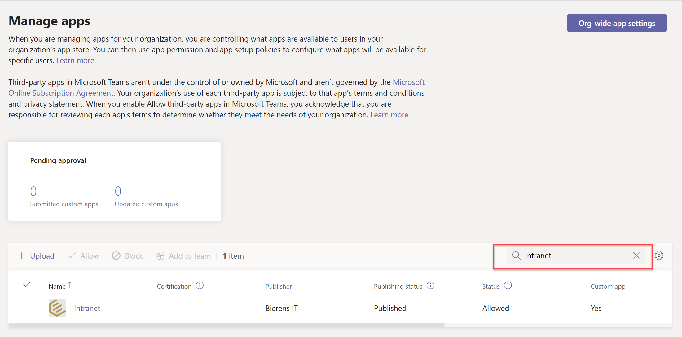Open the Microsoft Online Subscription Agreement link
This screenshot has width=682, height=337.
[61, 93]
